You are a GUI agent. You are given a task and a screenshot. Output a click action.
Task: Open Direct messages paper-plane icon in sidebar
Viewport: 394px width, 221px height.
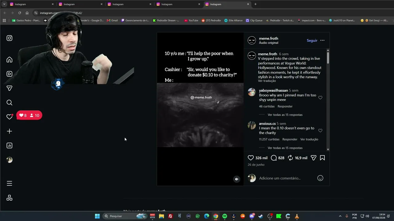[x=10, y=88]
